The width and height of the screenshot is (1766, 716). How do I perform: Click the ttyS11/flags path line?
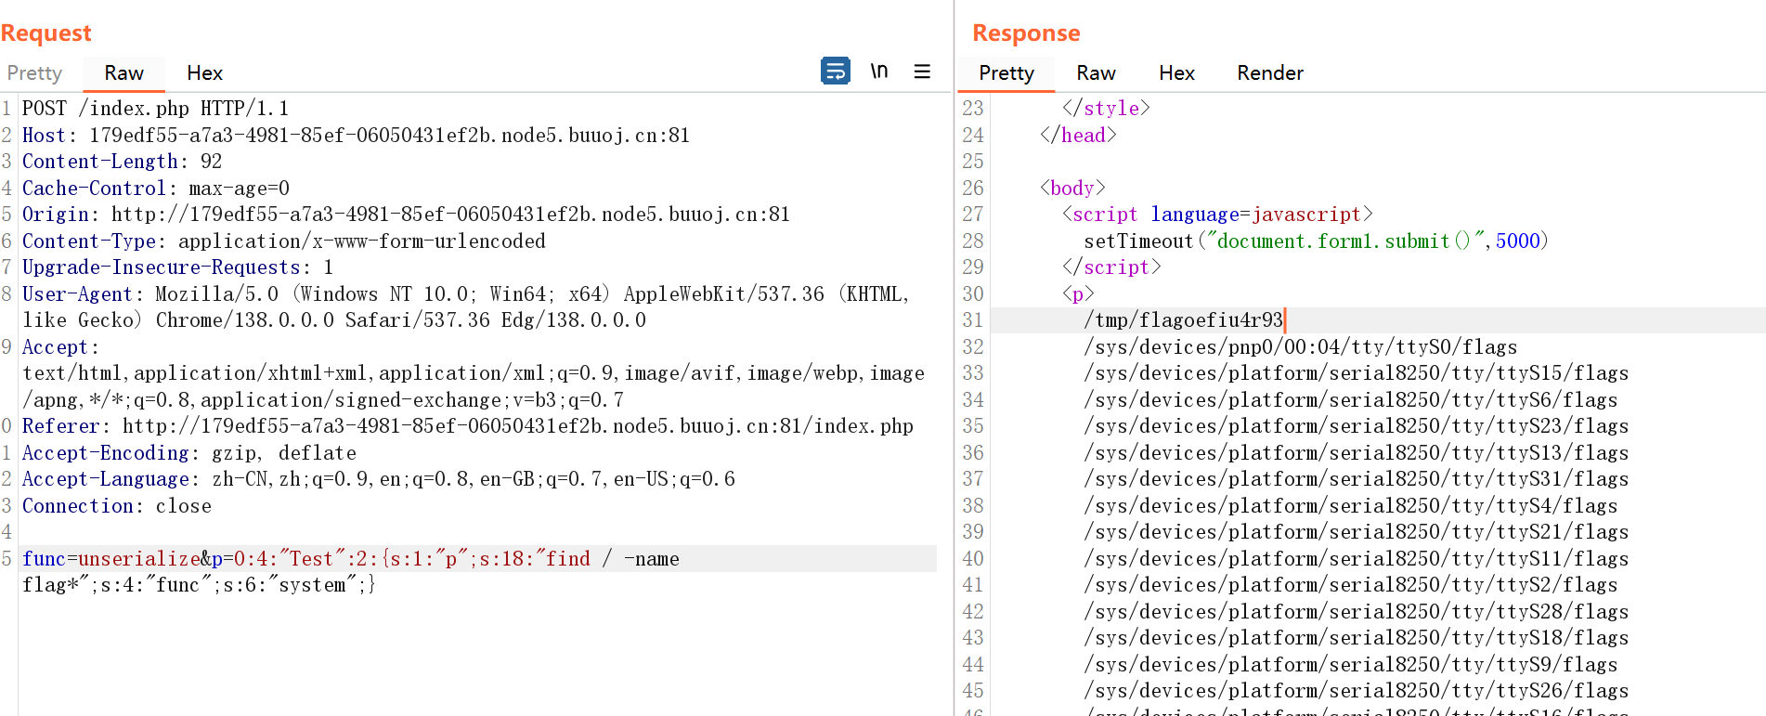(1356, 559)
